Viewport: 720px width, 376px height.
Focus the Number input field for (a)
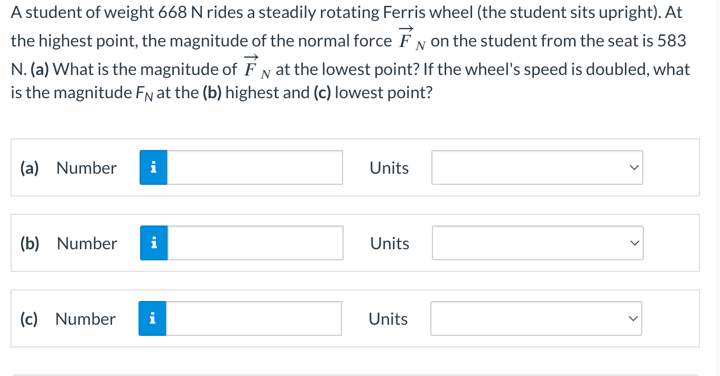coord(255,168)
